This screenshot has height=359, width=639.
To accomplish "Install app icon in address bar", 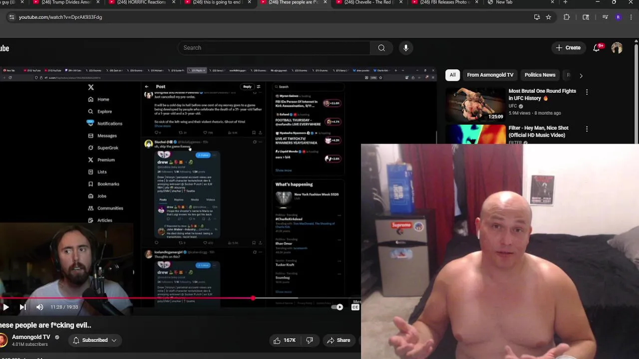I will [537, 17].
